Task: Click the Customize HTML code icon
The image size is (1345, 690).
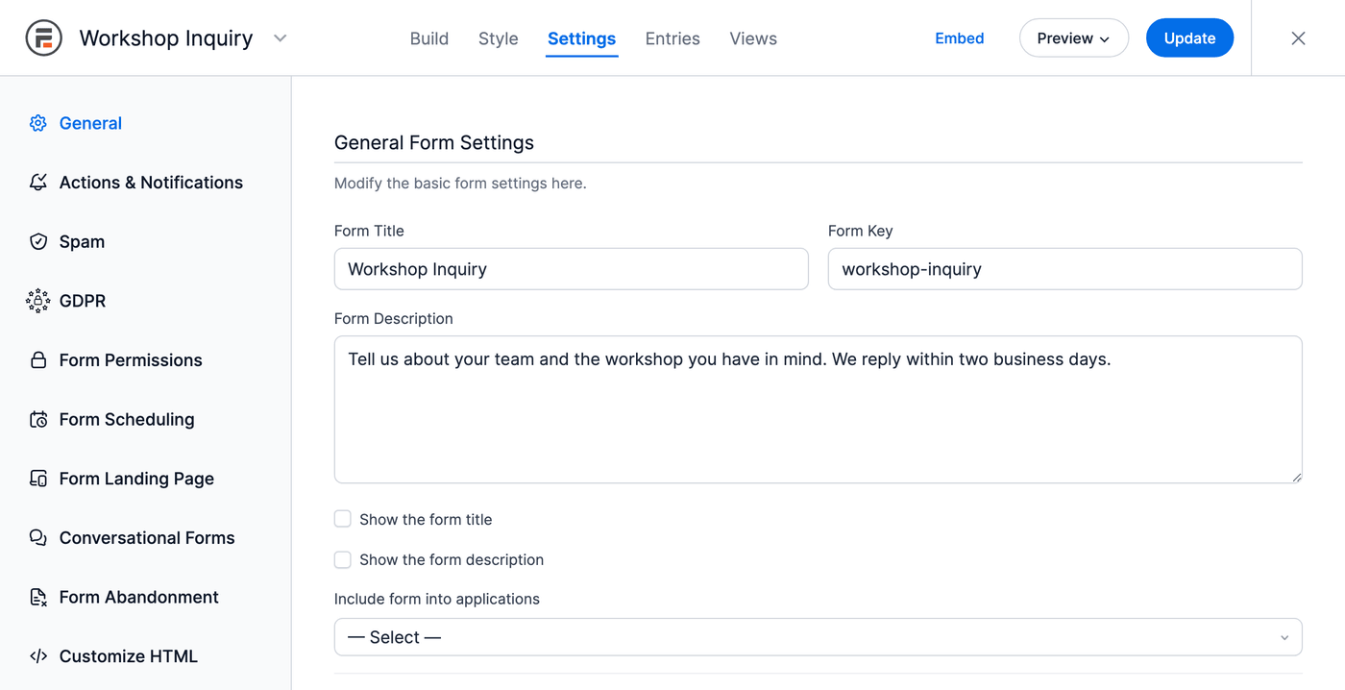Action: click(38, 656)
